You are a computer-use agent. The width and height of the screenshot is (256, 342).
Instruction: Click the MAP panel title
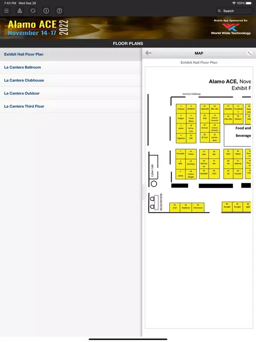point(199,53)
